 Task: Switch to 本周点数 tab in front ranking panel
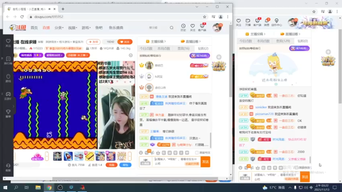[x=164, y=49]
